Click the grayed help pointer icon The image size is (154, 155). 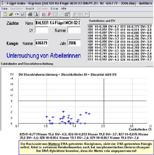pos(74,14)
